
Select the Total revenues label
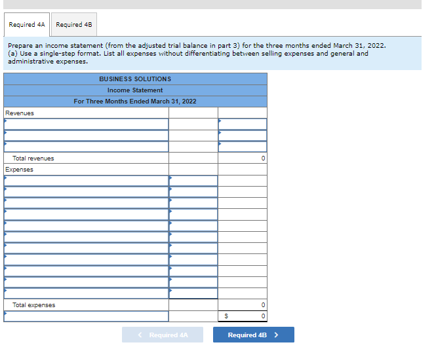tap(33, 158)
